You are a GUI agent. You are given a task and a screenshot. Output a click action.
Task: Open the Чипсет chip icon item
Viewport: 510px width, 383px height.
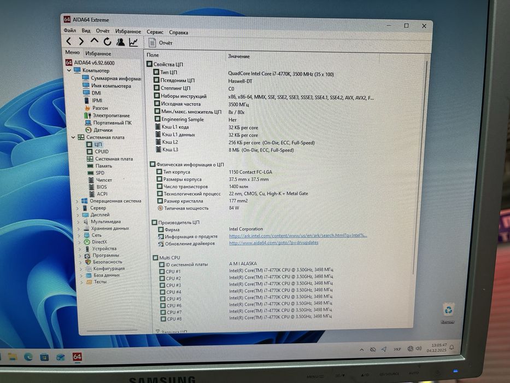pyautogui.click(x=91, y=180)
